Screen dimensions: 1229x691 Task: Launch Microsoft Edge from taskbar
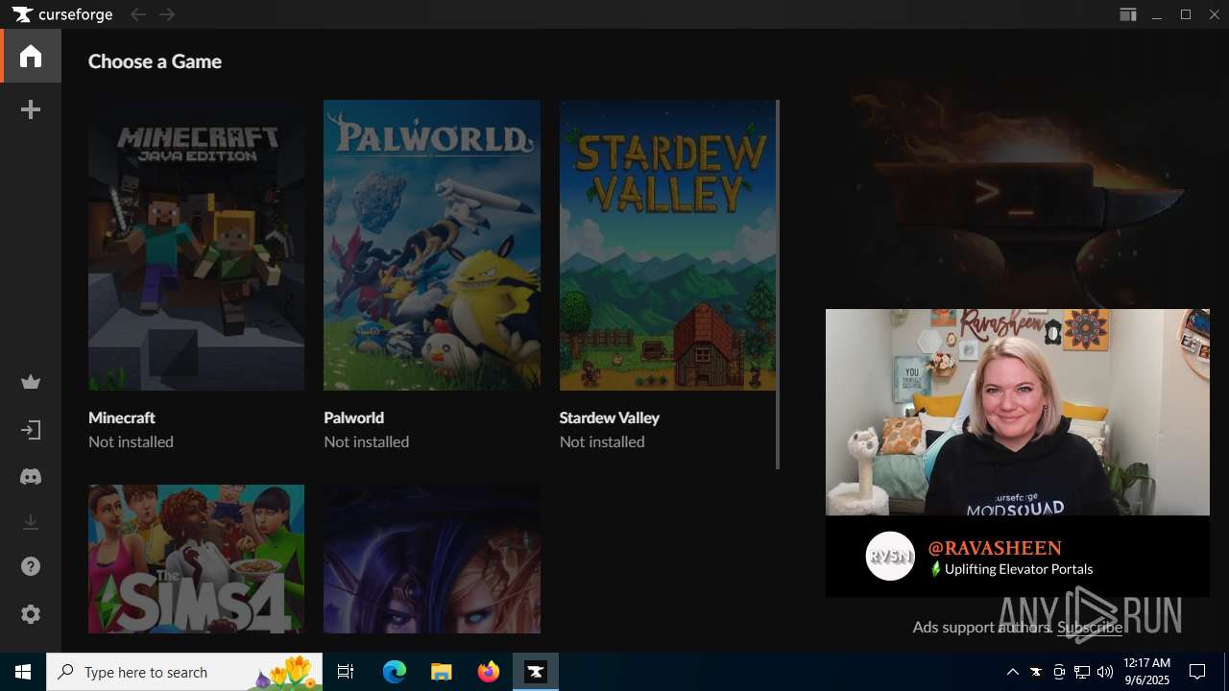click(395, 672)
